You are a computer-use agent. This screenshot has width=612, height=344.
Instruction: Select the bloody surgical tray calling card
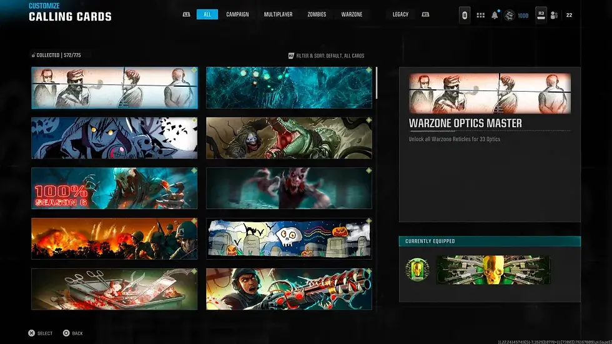pos(114,289)
